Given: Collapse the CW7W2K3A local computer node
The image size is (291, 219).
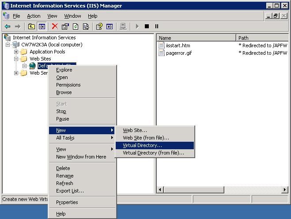Looking at the screenshot, I should click(x=8, y=45).
